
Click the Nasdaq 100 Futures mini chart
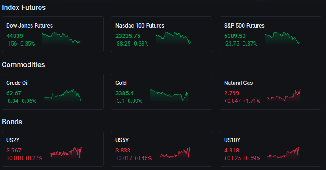coord(173,39)
